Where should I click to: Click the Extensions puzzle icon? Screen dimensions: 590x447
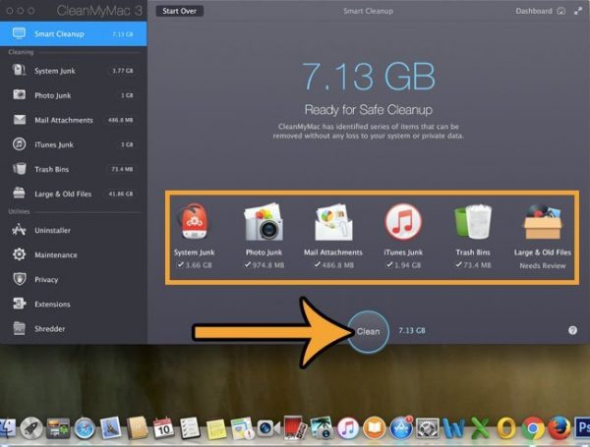tap(20, 304)
